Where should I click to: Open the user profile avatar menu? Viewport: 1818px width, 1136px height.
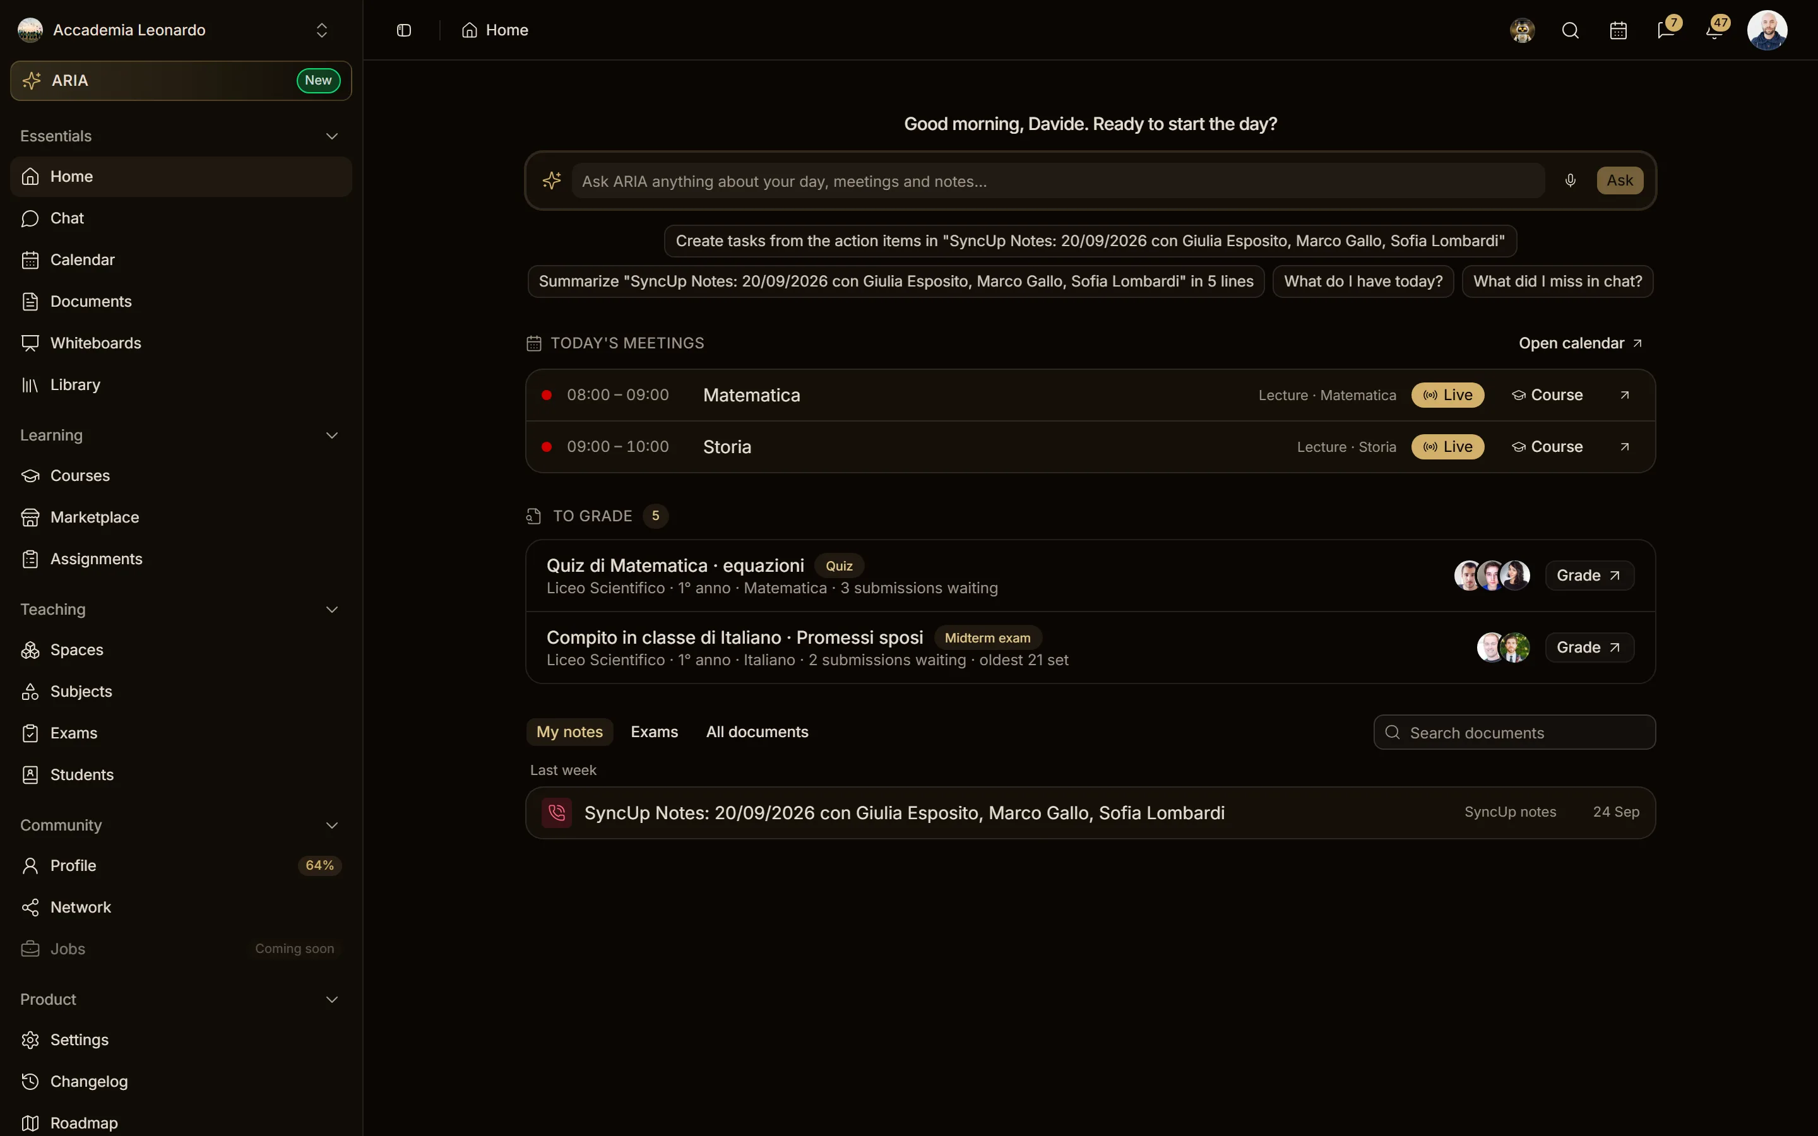1767,30
